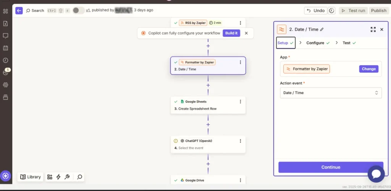Open the Google Sheets step three-dot menu
Image resolution: width=391 pixels, height=191 pixels.
coord(240,102)
